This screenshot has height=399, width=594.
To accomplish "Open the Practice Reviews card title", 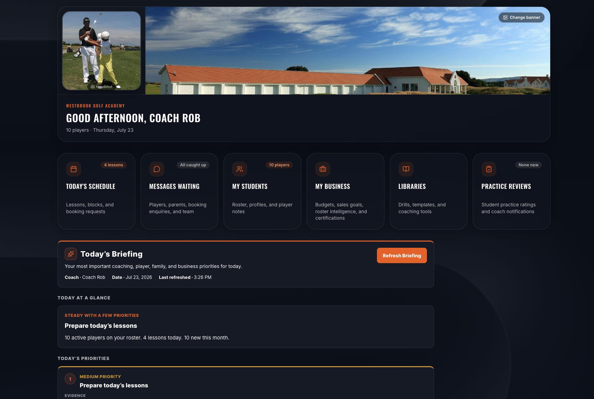I will point(506,186).
